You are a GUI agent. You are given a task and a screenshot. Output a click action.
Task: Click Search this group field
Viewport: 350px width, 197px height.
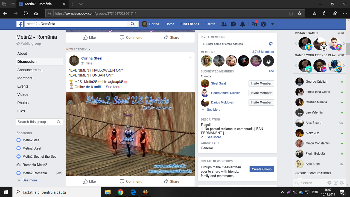pyautogui.click(x=39, y=122)
